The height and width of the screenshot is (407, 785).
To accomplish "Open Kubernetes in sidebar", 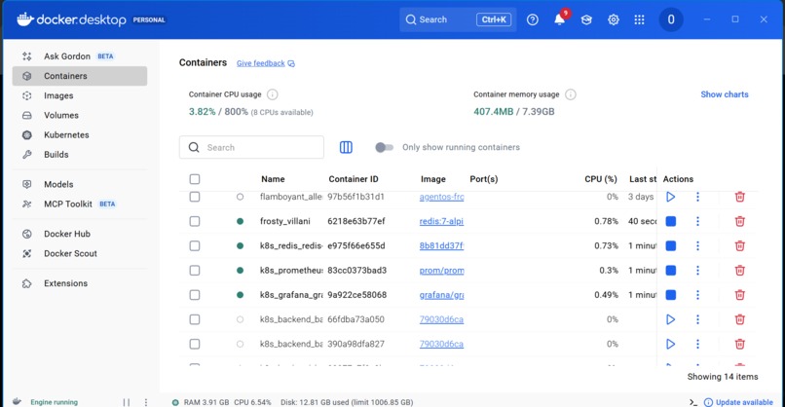I will click(x=80, y=134).
